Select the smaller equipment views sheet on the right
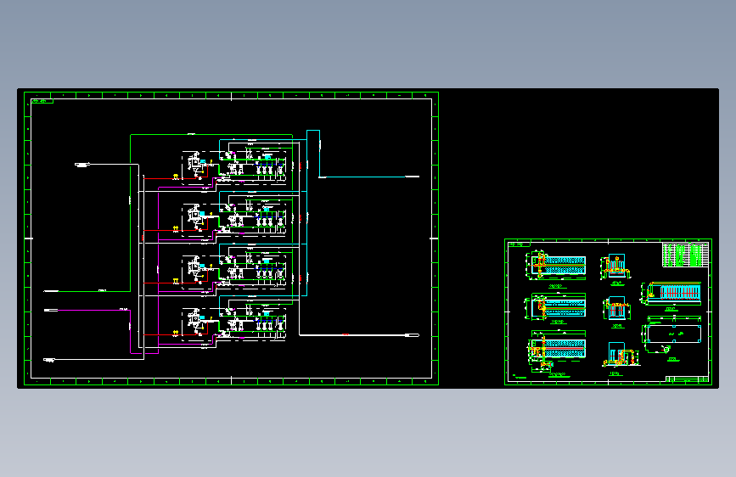The width and height of the screenshot is (736, 477). [608, 311]
